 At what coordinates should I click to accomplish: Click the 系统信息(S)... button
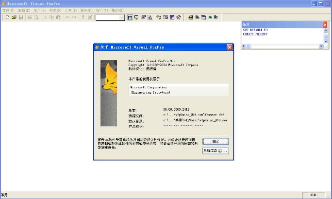tap(216, 150)
